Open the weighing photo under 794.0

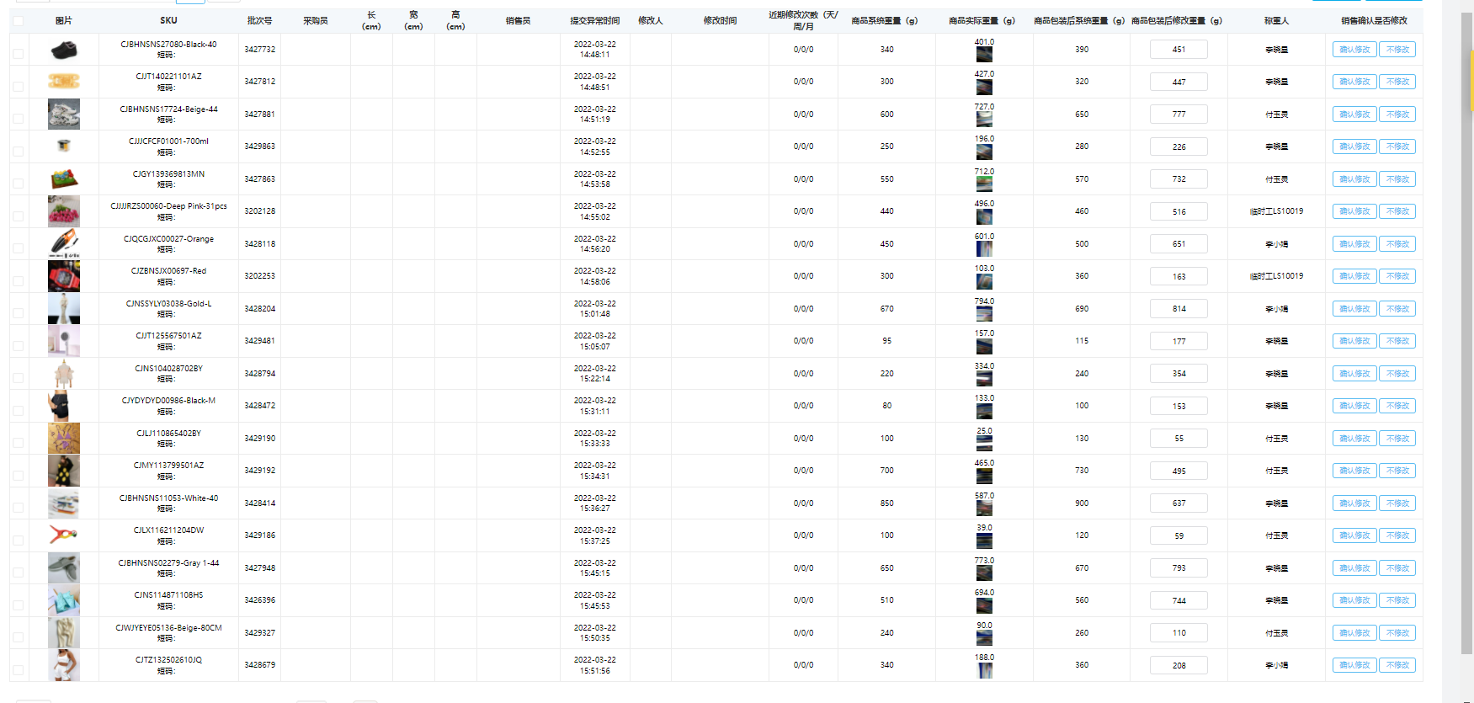pyautogui.click(x=984, y=314)
